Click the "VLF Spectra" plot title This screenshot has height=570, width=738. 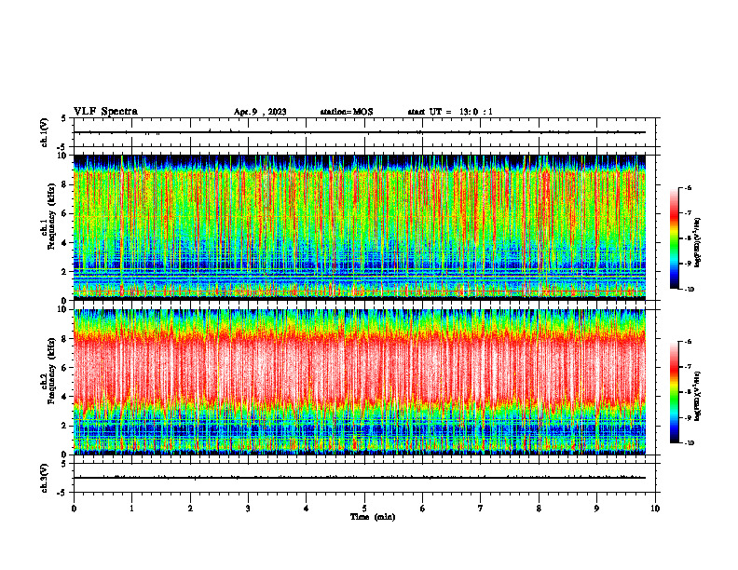[x=105, y=112]
